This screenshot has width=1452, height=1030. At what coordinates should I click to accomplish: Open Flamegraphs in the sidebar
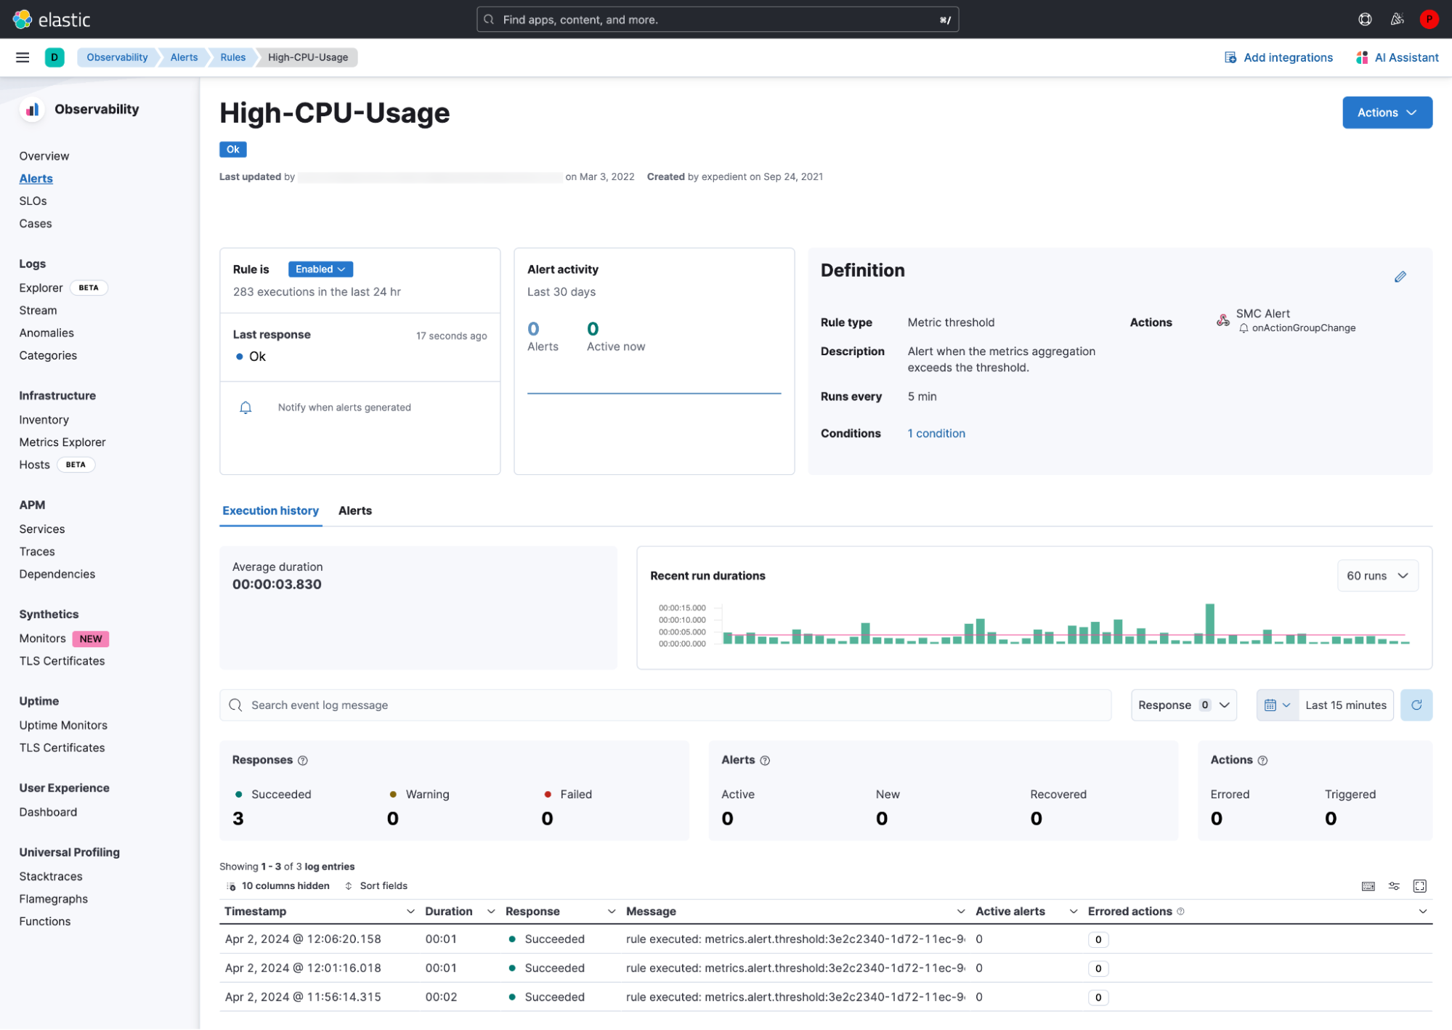pyautogui.click(x=53, y=899)
